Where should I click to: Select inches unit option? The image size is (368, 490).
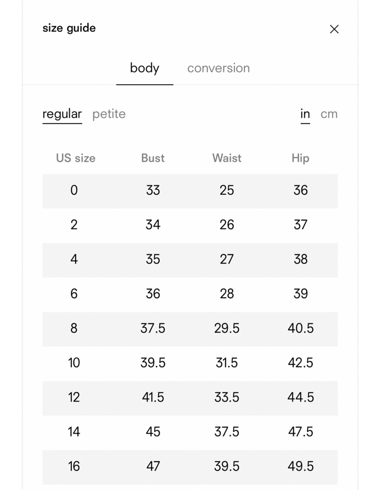coord(305,114)
